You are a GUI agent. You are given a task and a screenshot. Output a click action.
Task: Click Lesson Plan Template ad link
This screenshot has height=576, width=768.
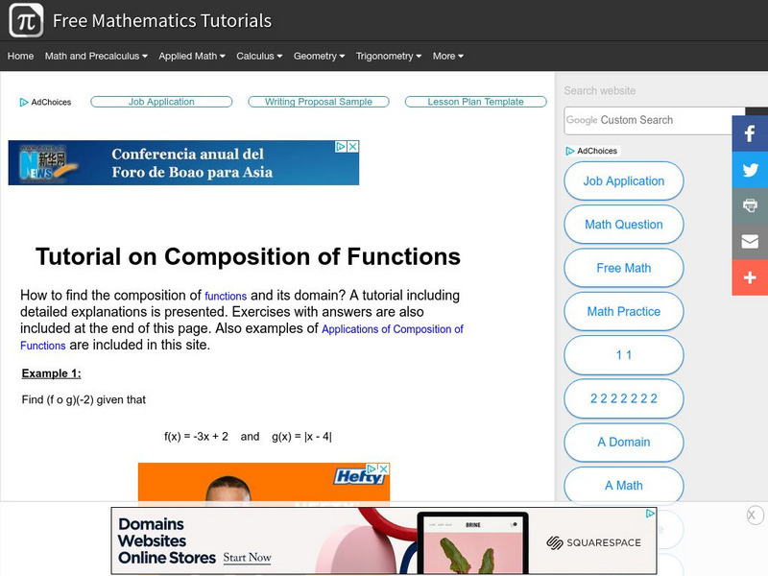pos(475,102)
